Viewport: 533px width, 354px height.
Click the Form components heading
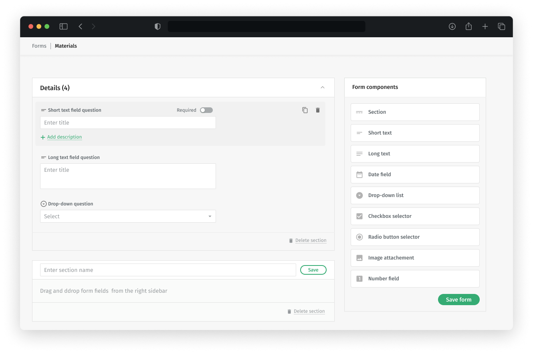pos(375,87)
